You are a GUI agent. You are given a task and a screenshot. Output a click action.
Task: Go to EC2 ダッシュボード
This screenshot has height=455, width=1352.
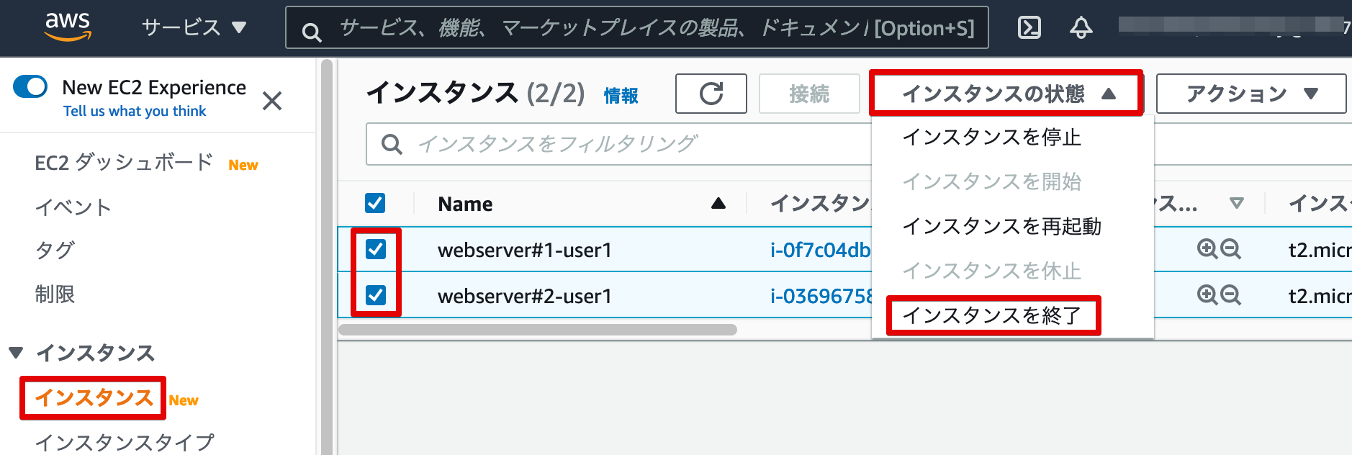[124, 163]
